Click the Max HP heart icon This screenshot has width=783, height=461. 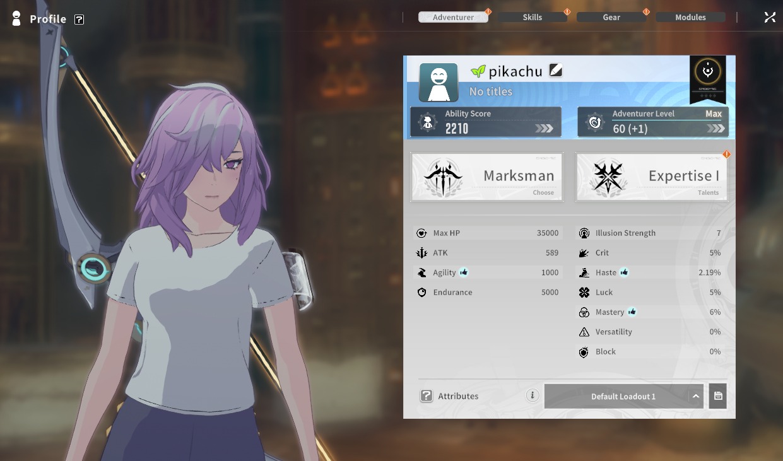[422, 233]
